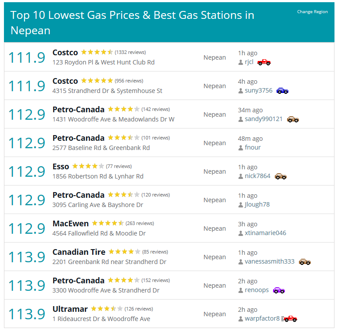Image resolution: width=338 pixels, height=332 pixels.
Task: Open the Ultramar station link
Action: (x=70, y=309)
